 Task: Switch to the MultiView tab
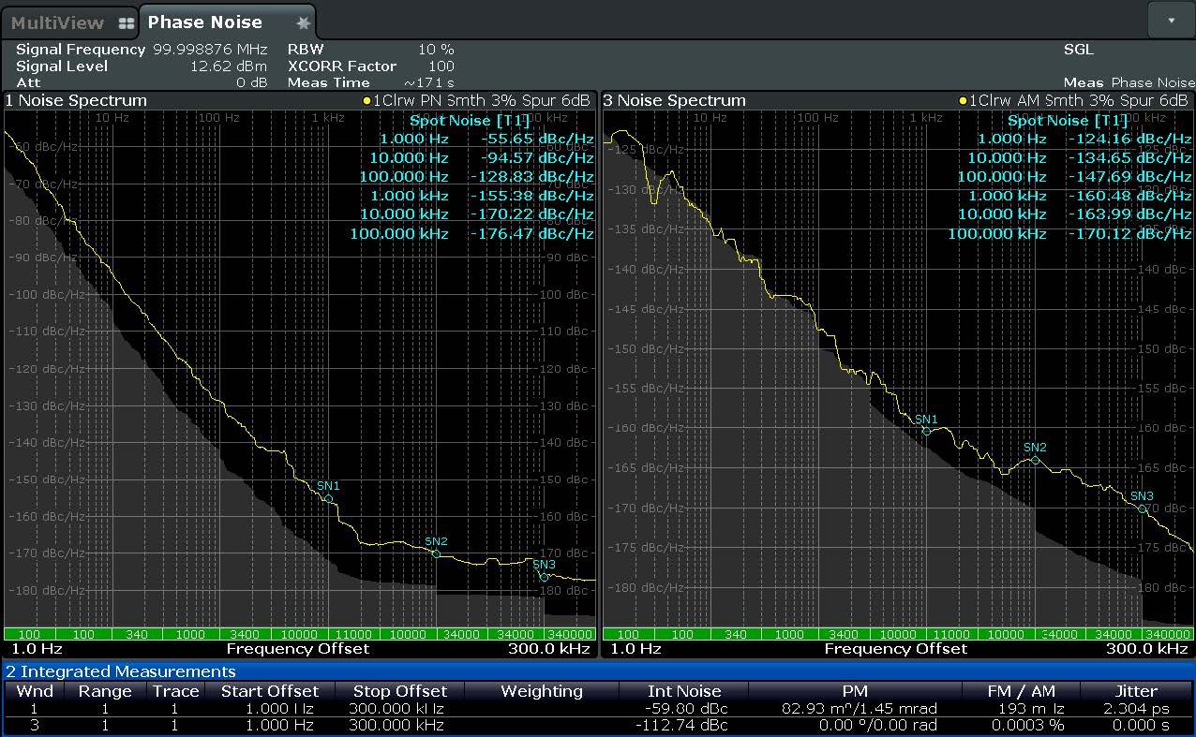[x=58, y=23]
